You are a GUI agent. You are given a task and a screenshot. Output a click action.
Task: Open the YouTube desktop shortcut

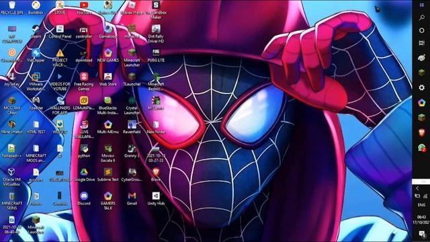coord(84,7)
